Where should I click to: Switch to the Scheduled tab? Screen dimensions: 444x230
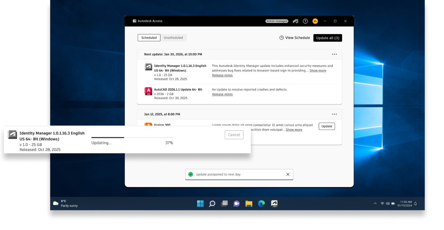point(149,38)
